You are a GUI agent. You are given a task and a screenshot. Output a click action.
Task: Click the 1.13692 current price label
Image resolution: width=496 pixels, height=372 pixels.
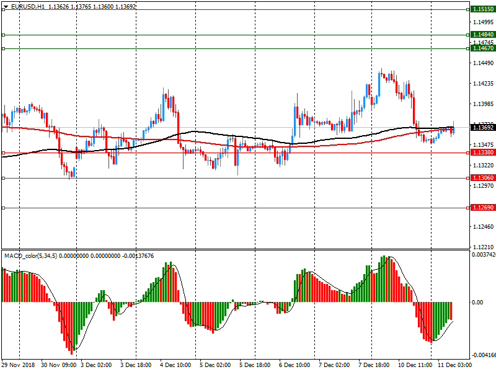pyautogui.click(x=482, y=128)
